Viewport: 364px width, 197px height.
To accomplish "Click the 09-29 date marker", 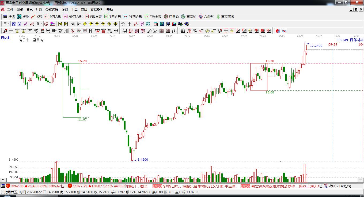I will [x=333, y=44].
